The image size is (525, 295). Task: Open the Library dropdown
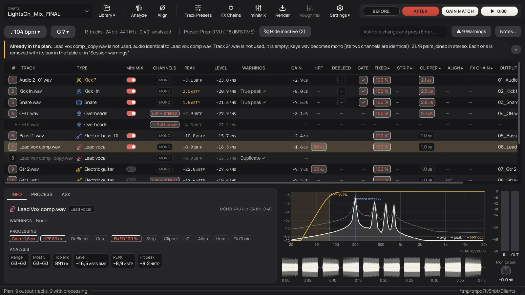pyautogui.click(x=107, y=11)
